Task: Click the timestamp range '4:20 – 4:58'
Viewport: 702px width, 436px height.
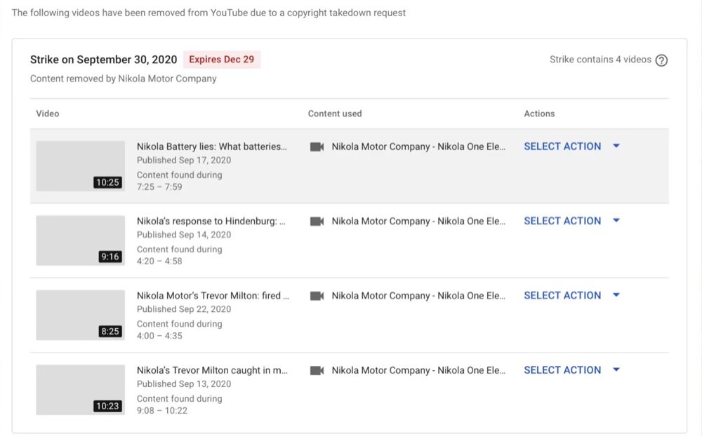Action: (x=159, y=261)
